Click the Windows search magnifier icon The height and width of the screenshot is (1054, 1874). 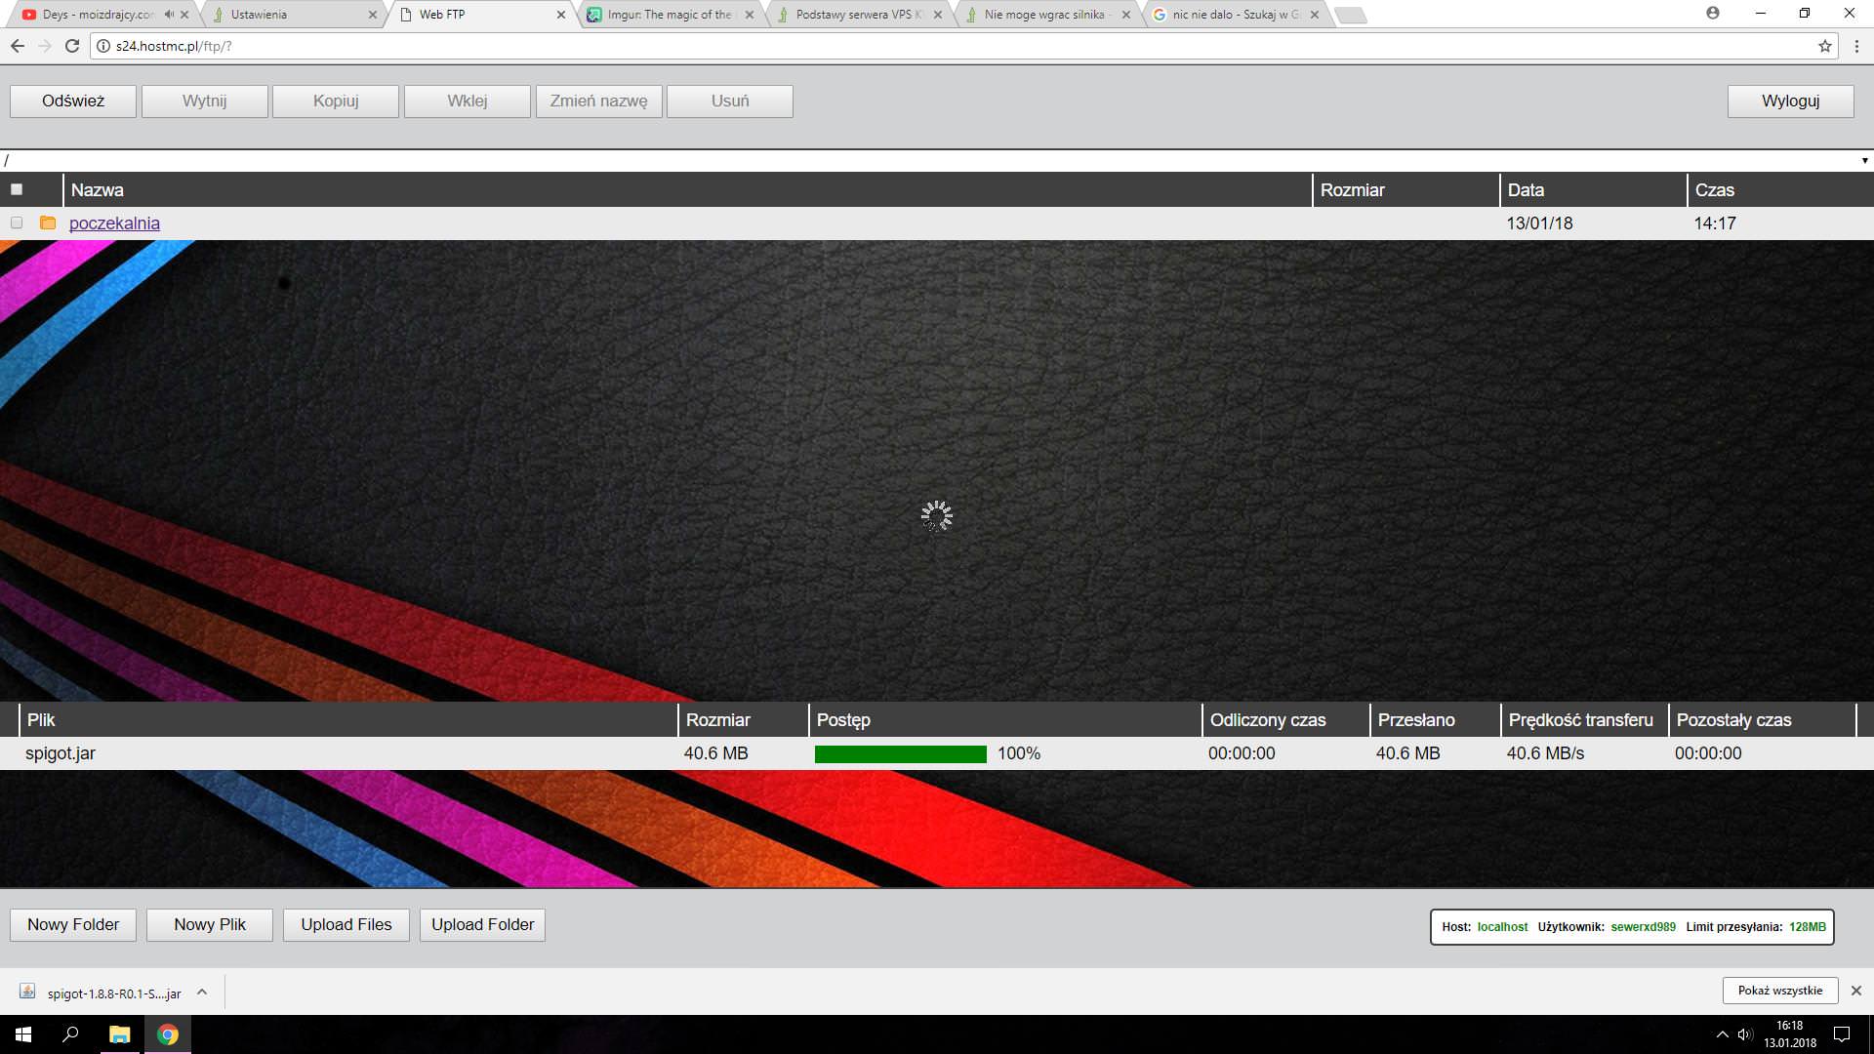[70, 1034]
